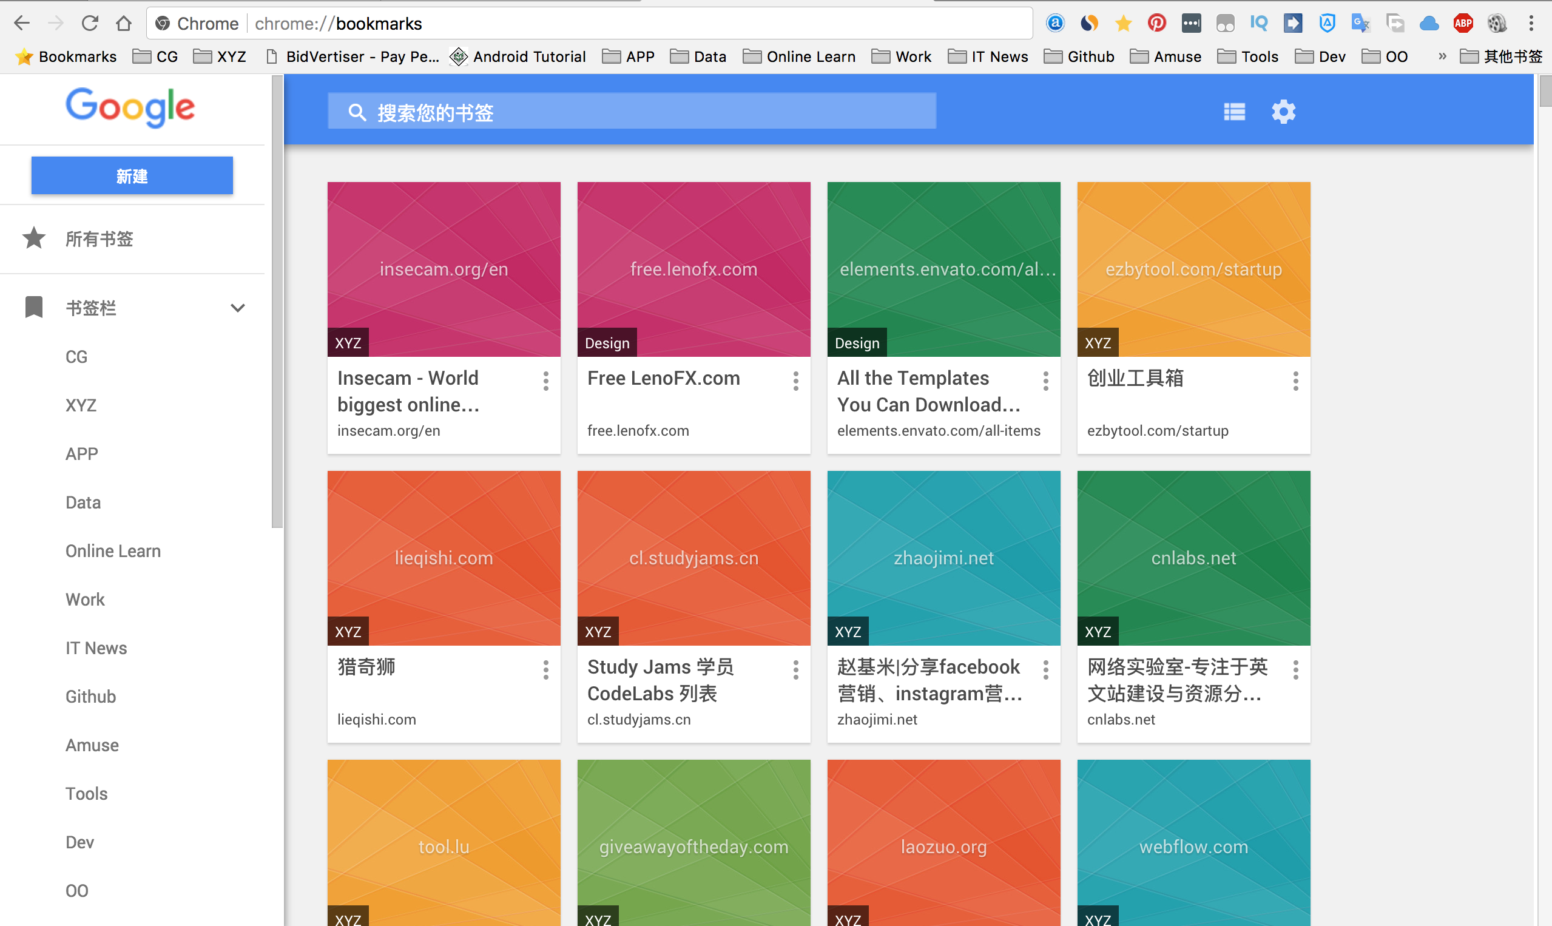Open the webflow.com teal thumbnail
The width and height of the screenshot is (1552, 926).
(x=1193, y=843)
